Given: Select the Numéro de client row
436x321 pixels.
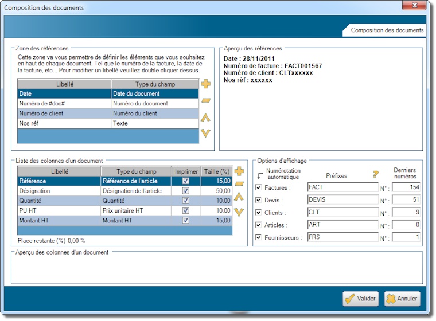Looking at the screenshot, I should coord(64,113).
